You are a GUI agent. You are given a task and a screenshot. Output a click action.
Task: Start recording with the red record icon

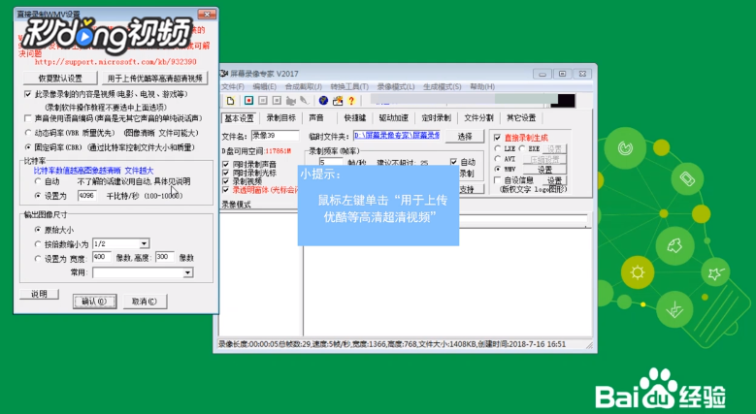[x=248, y=100]
